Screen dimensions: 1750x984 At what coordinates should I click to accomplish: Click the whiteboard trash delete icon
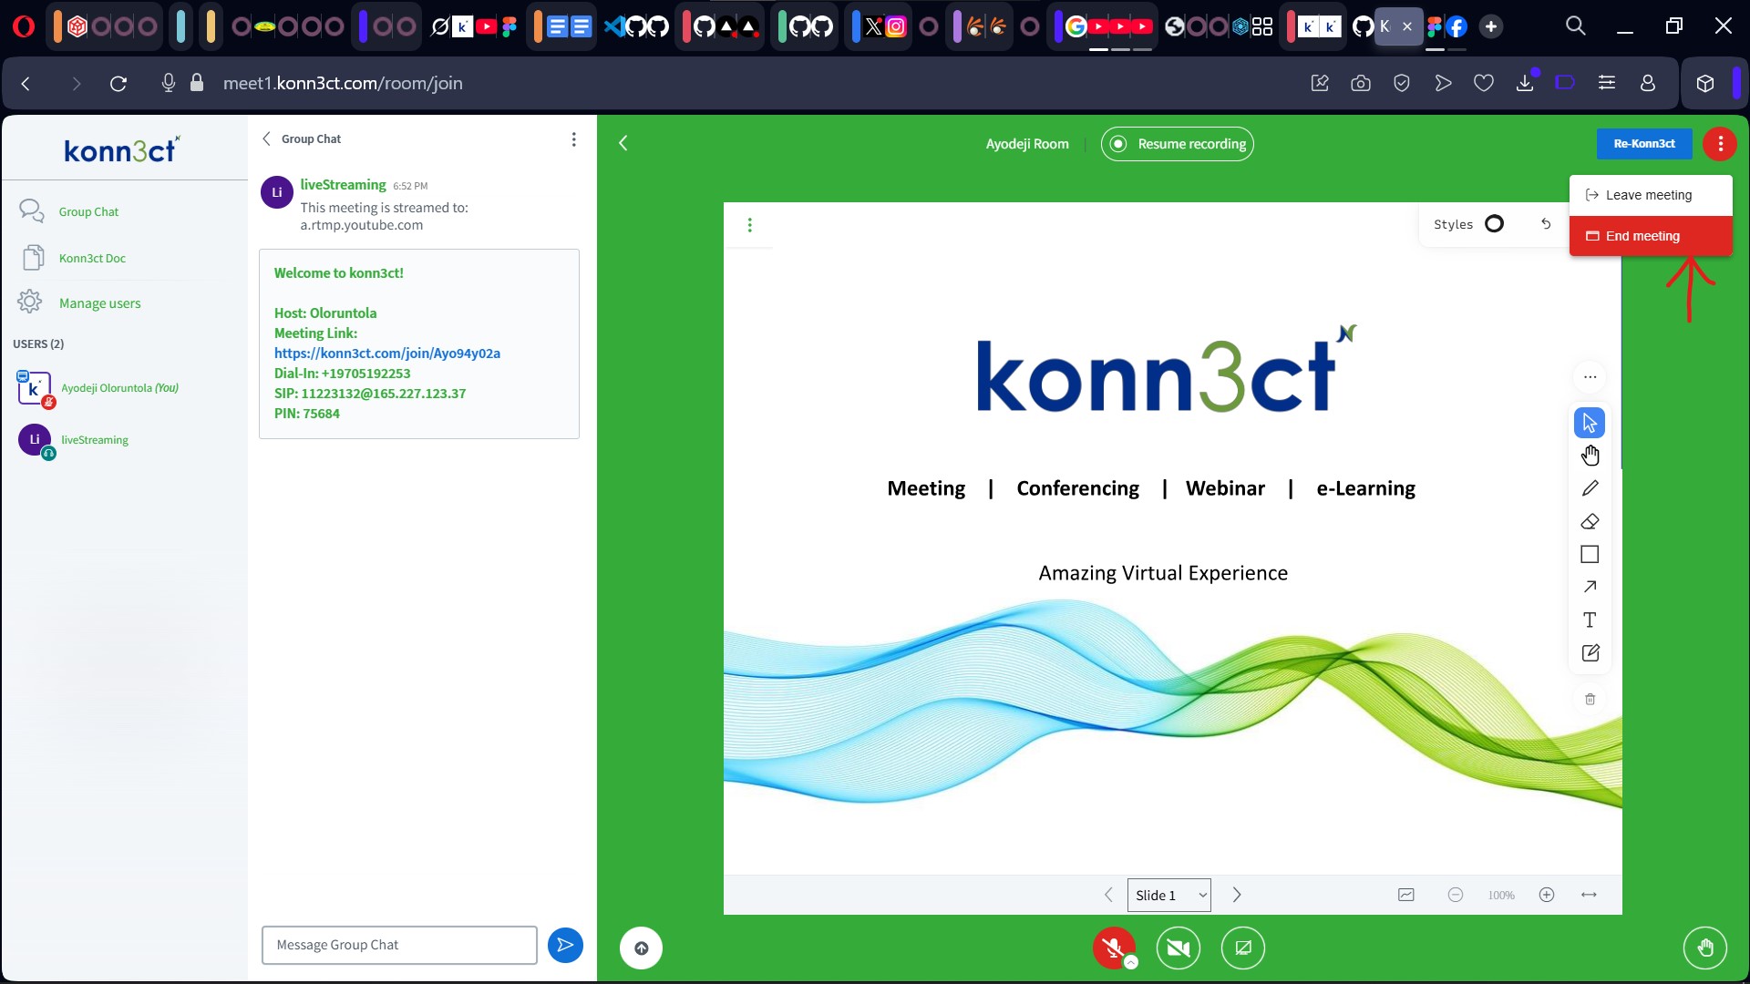click(1590, 699)
